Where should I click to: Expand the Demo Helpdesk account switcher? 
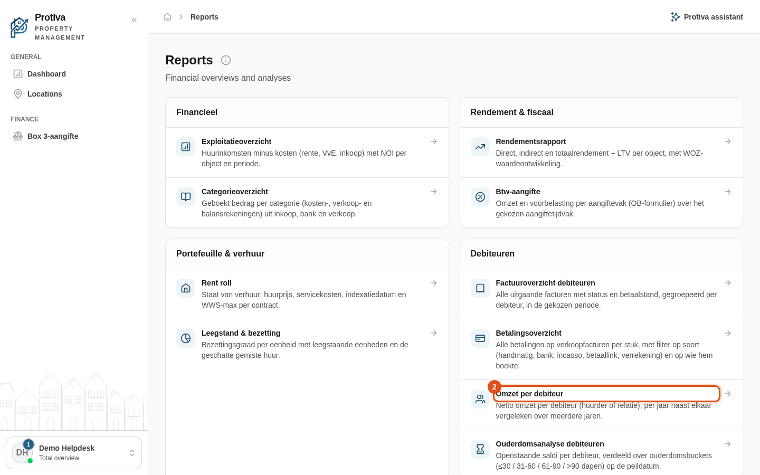[x=74, y=453]
